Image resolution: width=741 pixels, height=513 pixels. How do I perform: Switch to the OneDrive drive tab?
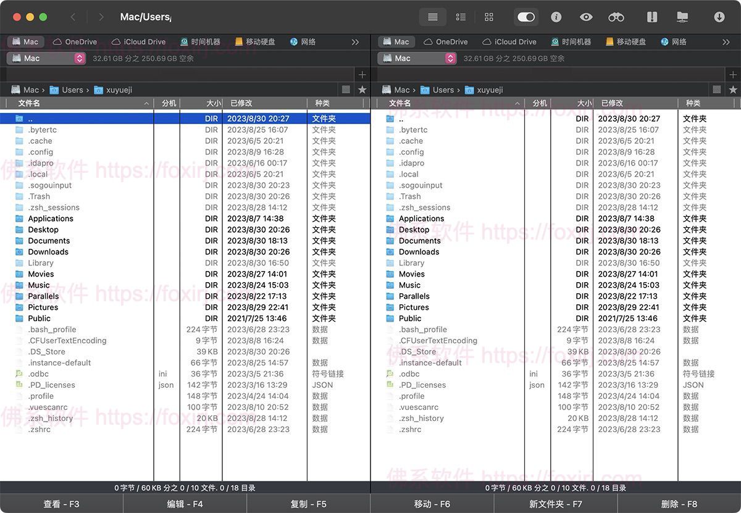coord(74,41)
